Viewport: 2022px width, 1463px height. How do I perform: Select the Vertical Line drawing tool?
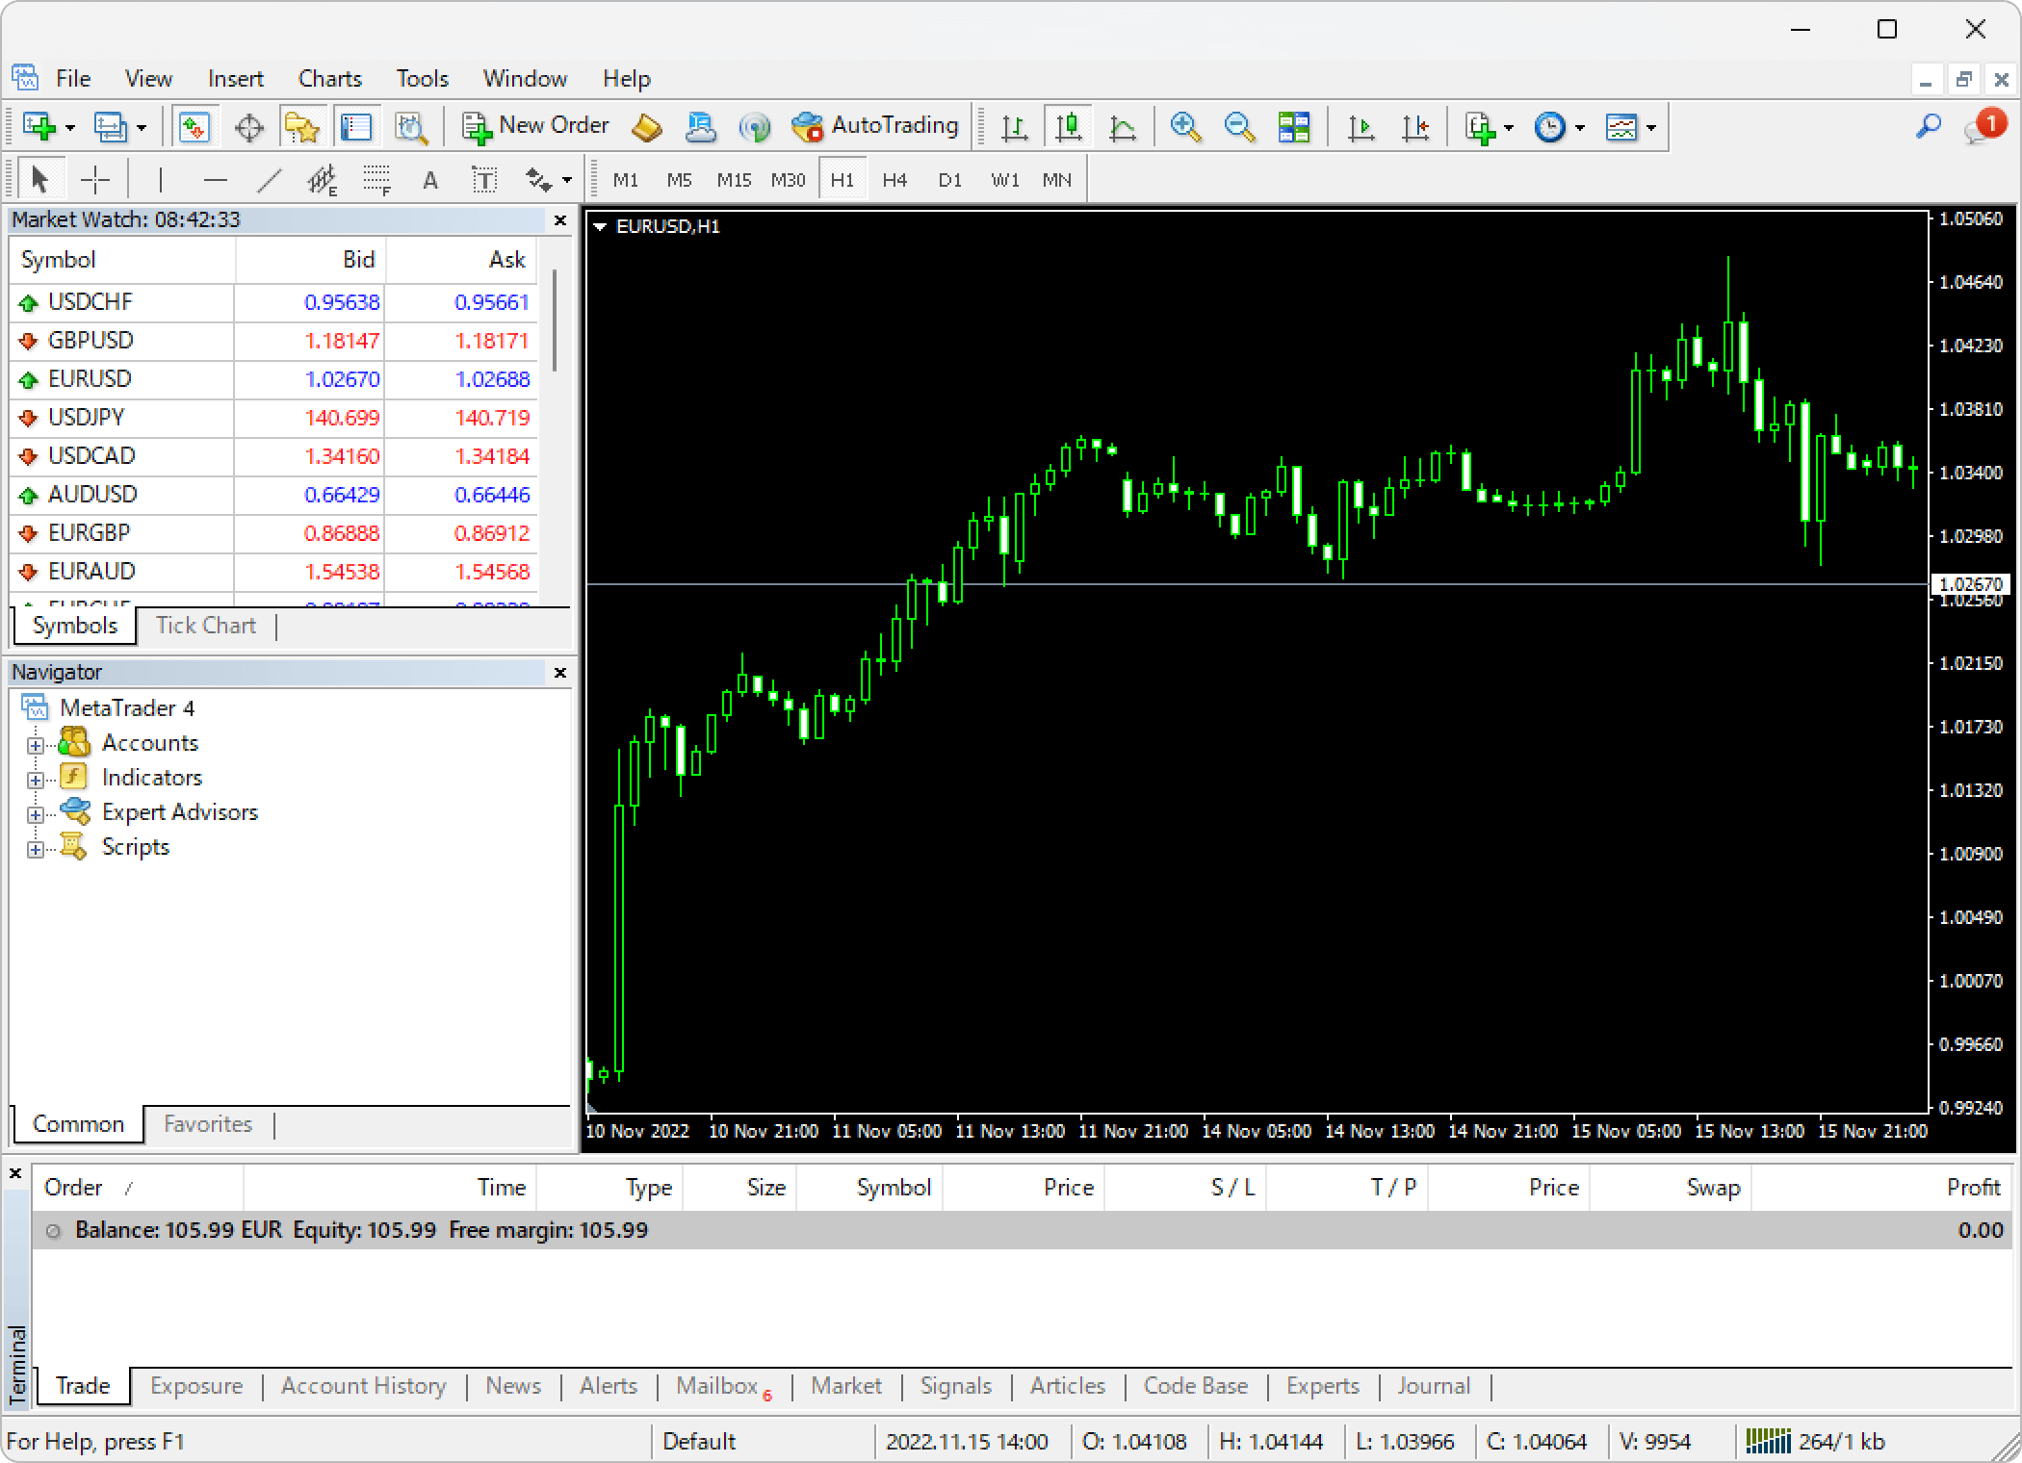pos(160,180)
